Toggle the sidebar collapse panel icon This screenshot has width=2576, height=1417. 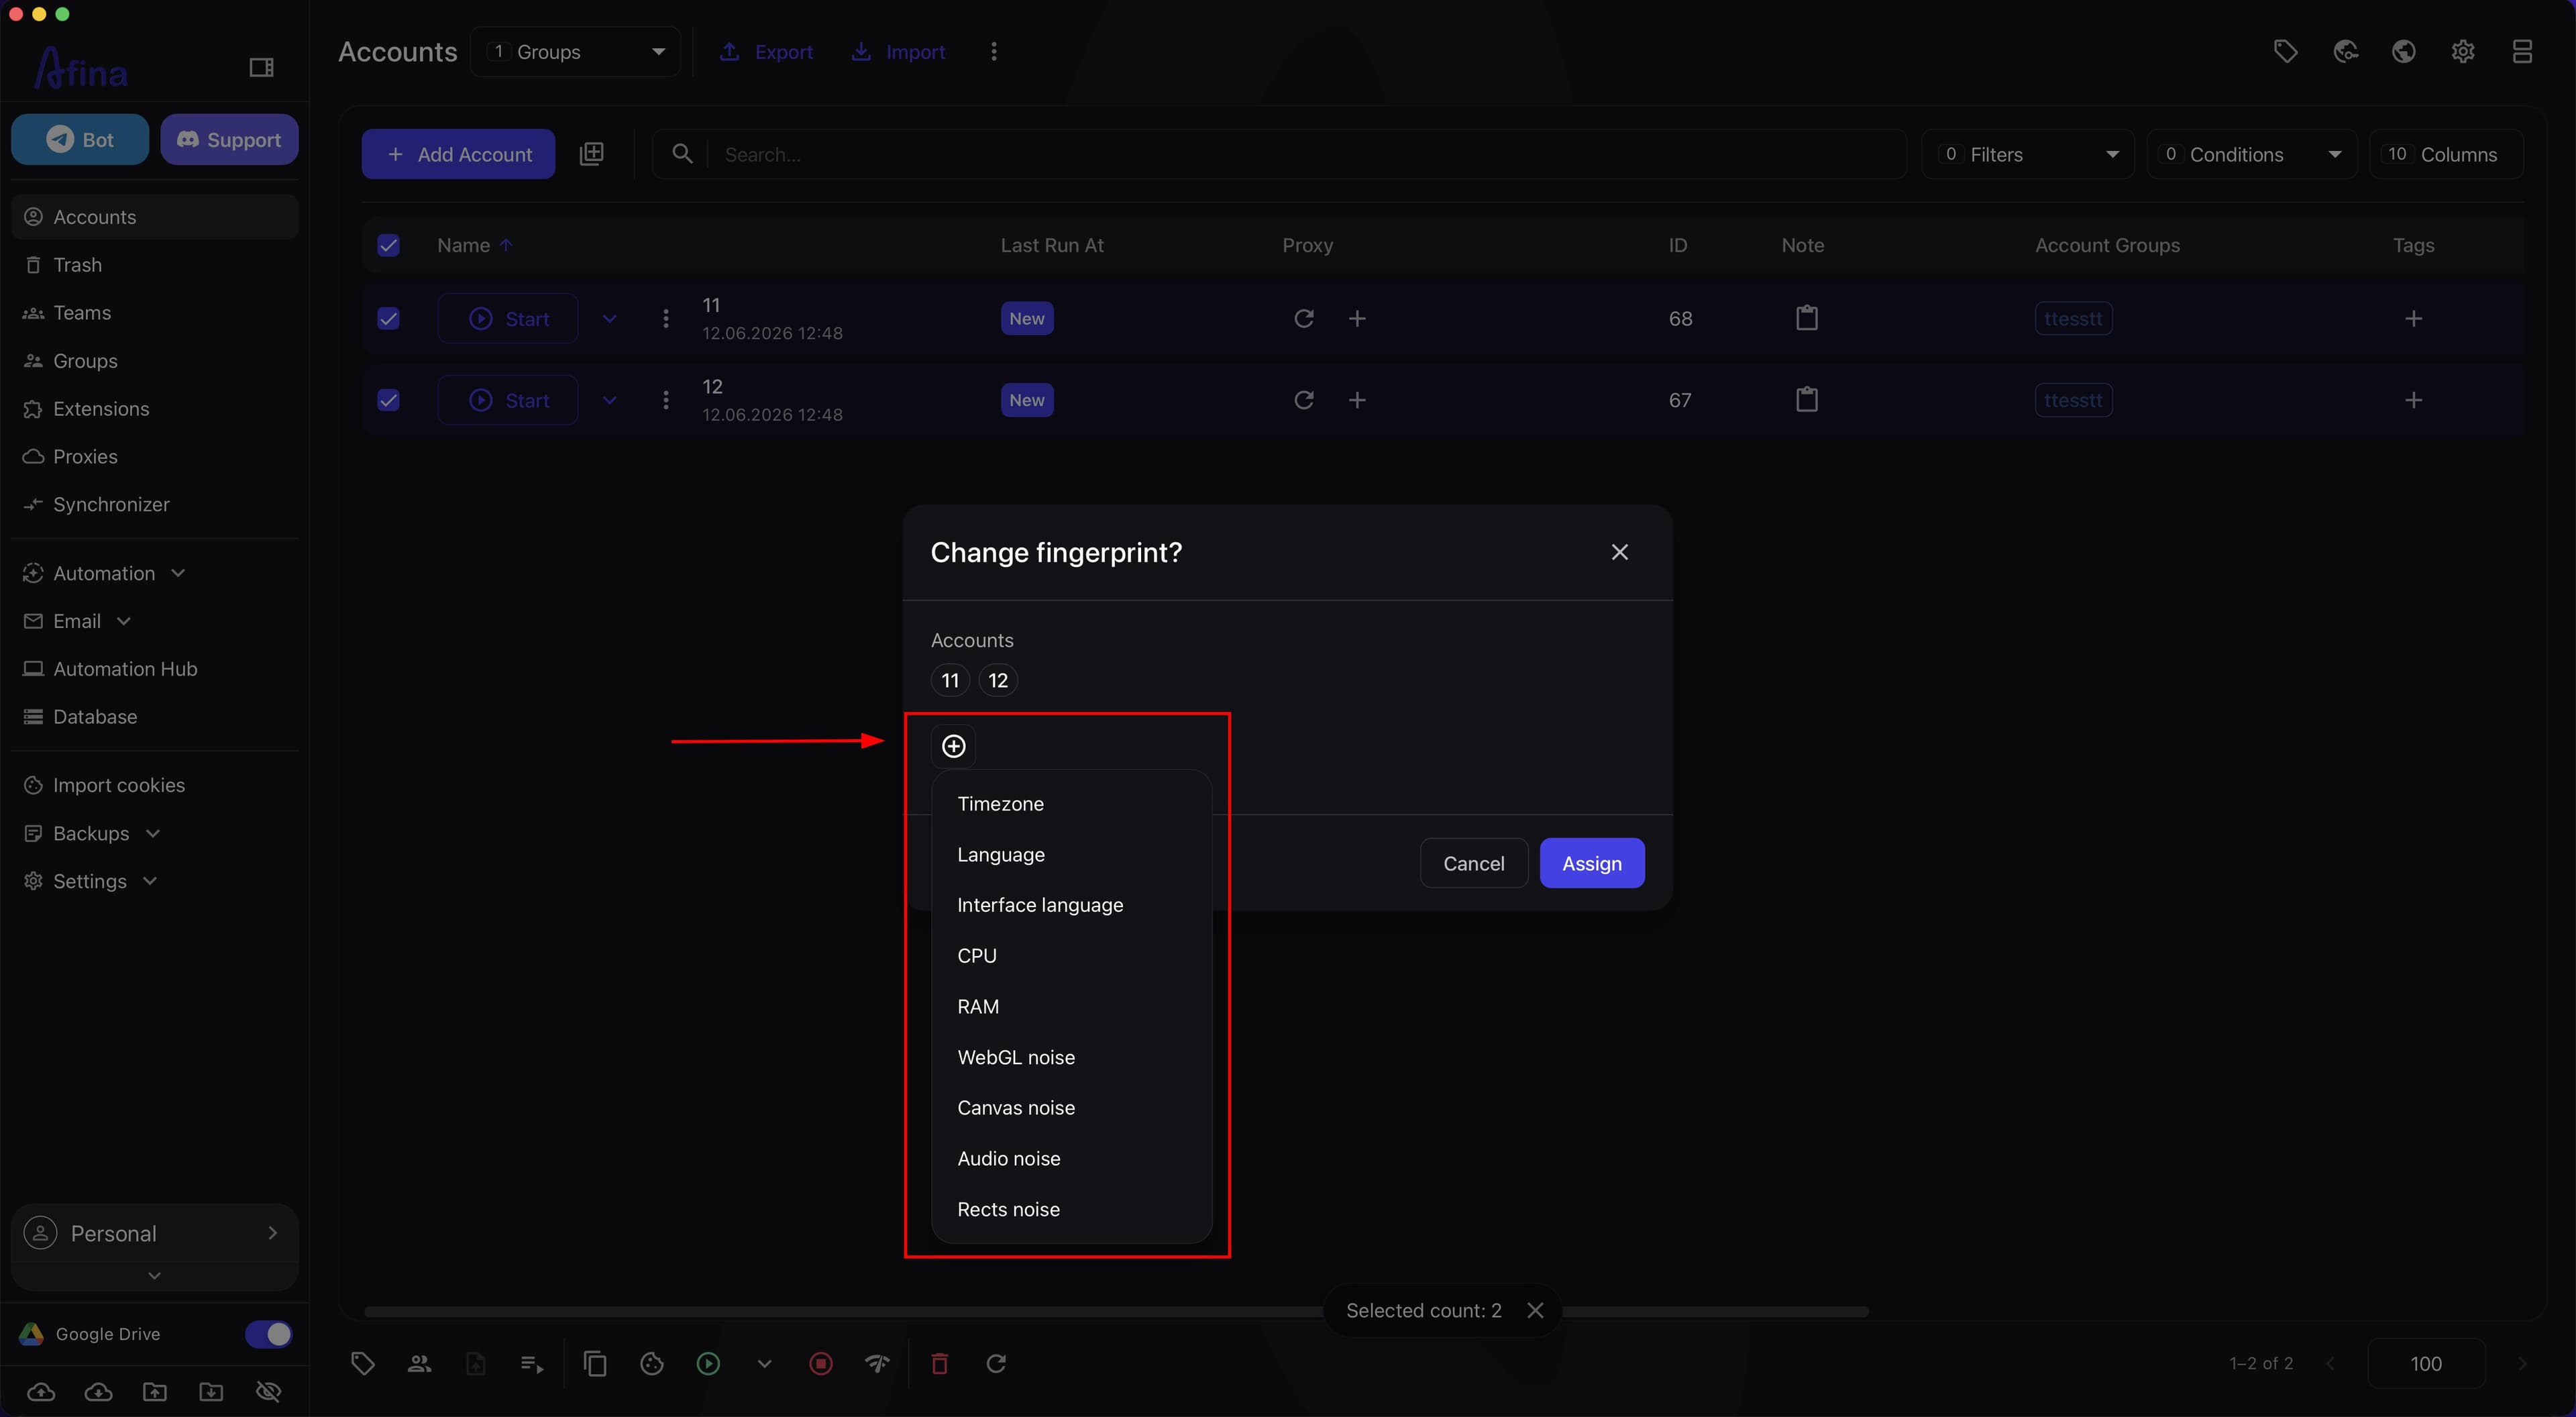[261, 68]
